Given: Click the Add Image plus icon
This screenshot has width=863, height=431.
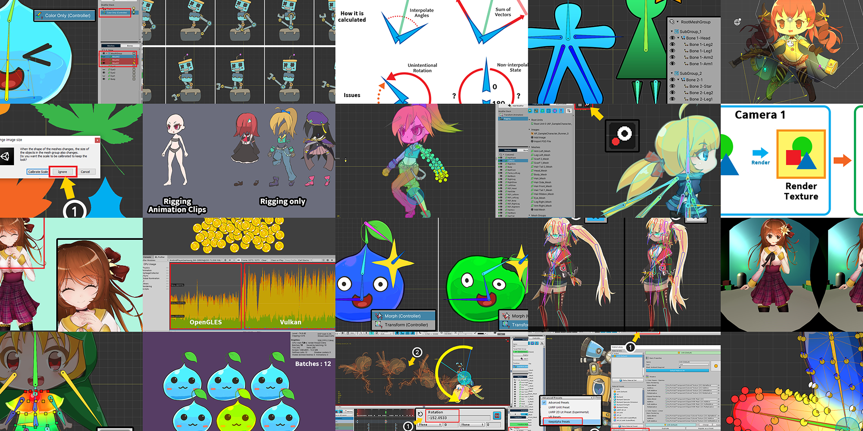Looking at the screenshot, I should click(532, 137).
